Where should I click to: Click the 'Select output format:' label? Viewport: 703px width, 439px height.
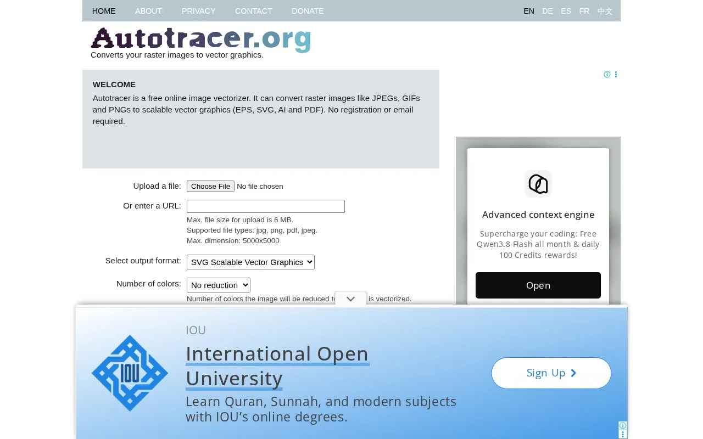point(143,261)
